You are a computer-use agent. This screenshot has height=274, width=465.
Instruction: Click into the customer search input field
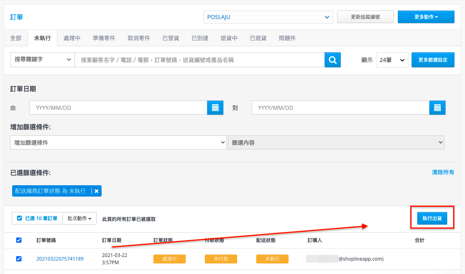[200, 60]
